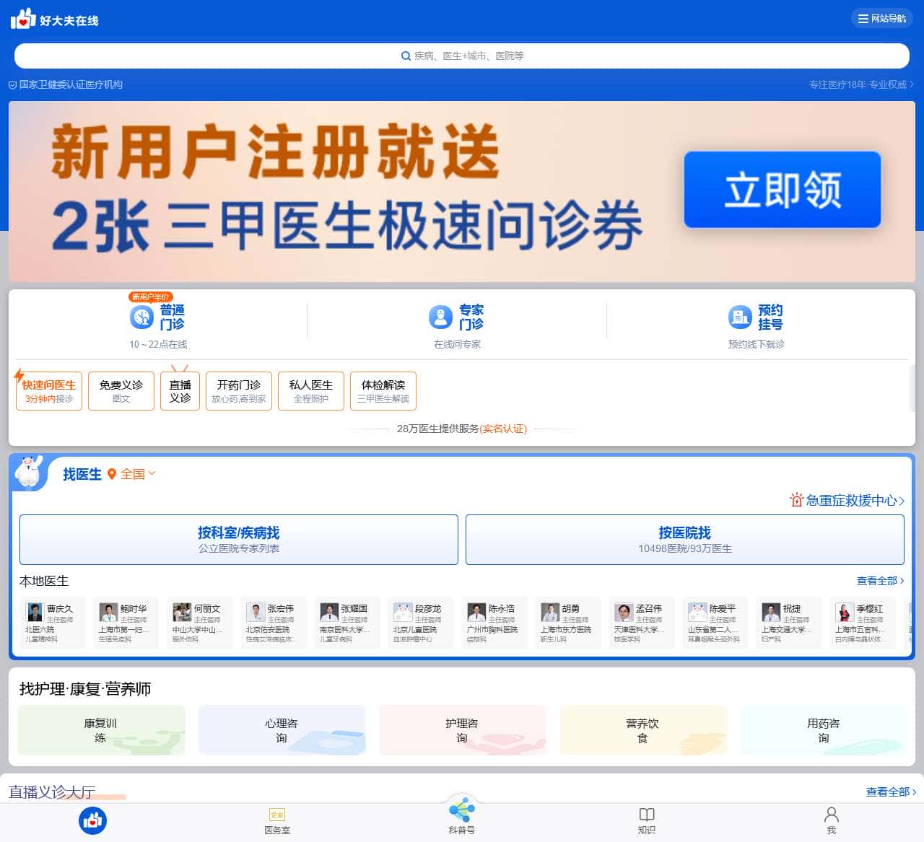
Task: Click the shield icon beside 国家卫健委认证医疗机构
Action: [12, 85]
